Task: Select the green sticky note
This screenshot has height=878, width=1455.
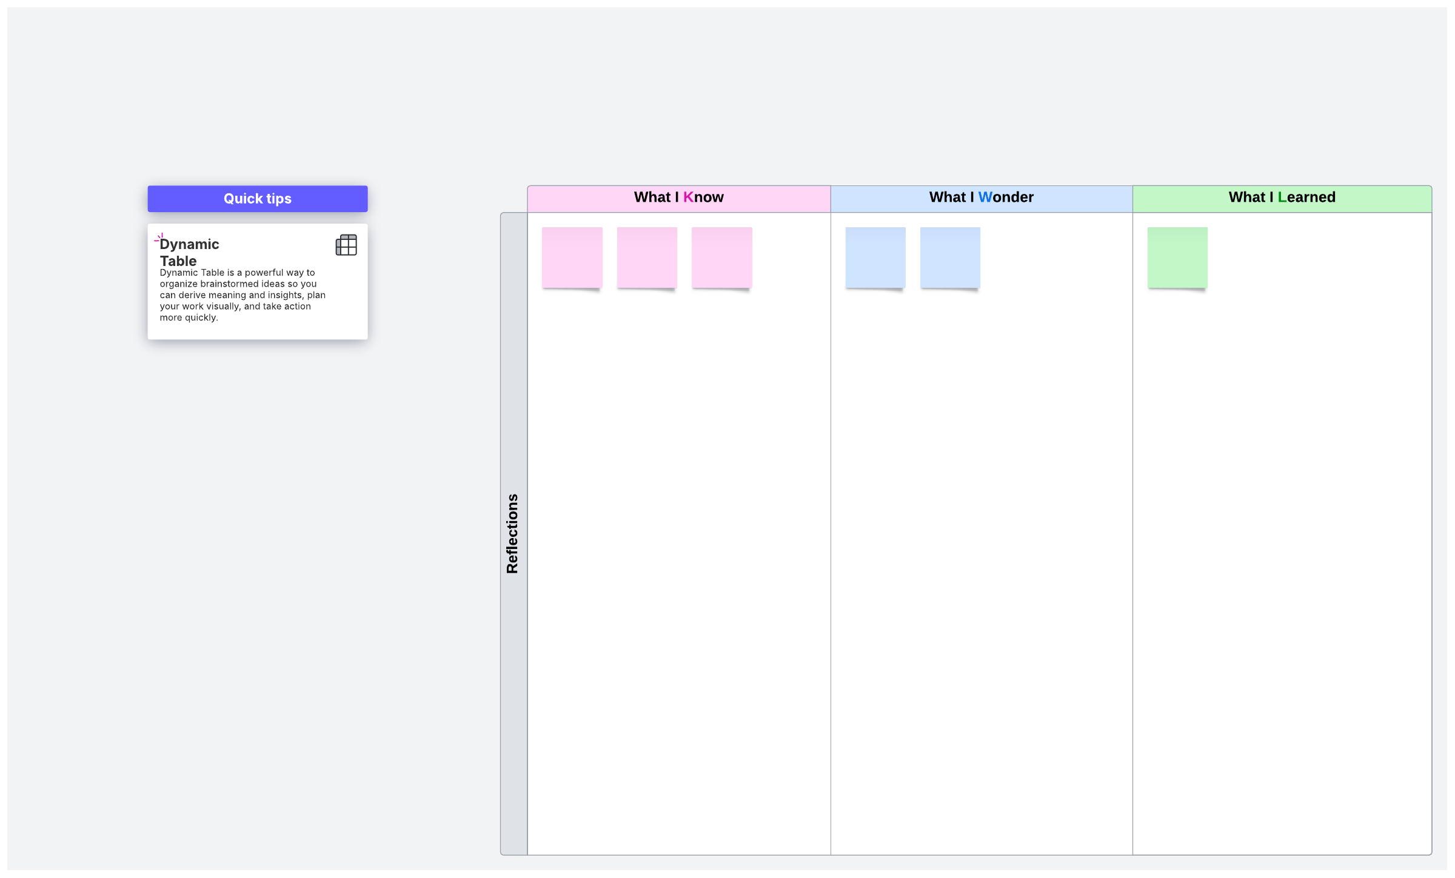Action: (1177, 258)
